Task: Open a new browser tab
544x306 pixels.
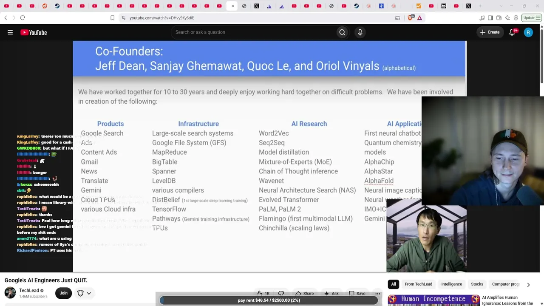Action: coord(480,6)
